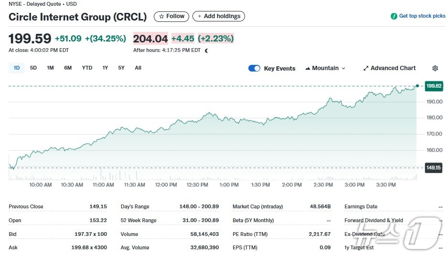Switch chart to the All range
The image size is (448, 256).
click(138, 68)
